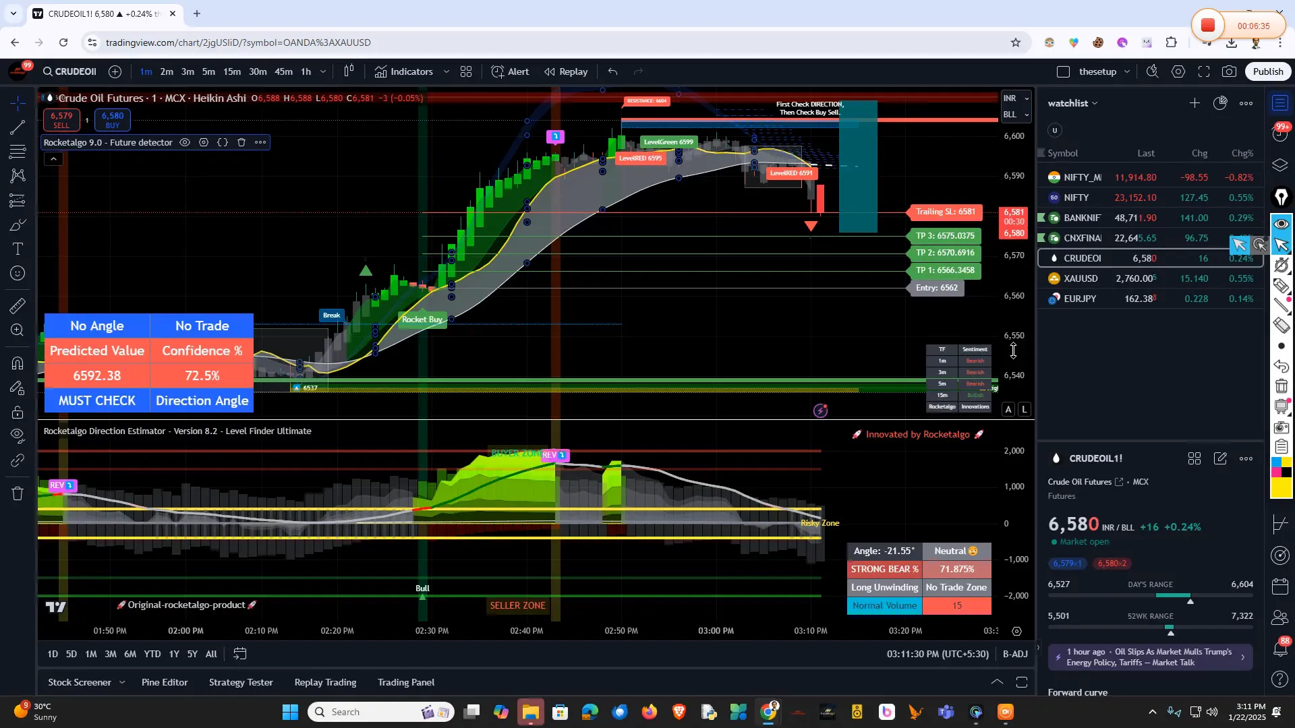Open the thesetup layout dropdown arrow
The image size is (1295, 728).
point(1126,71)
